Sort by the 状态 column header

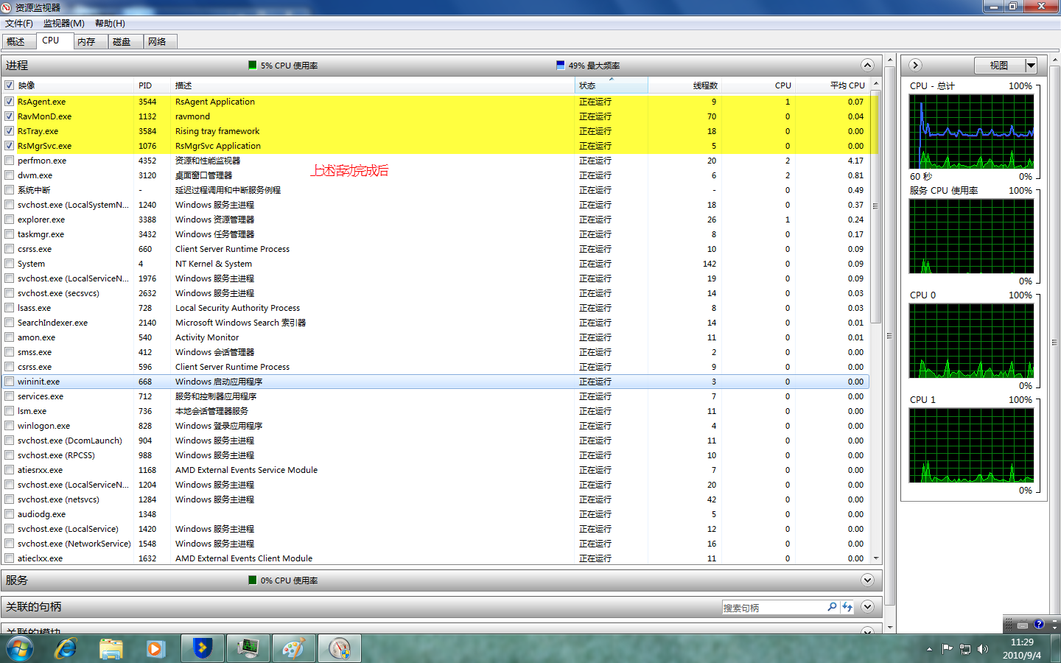point(611,85)
